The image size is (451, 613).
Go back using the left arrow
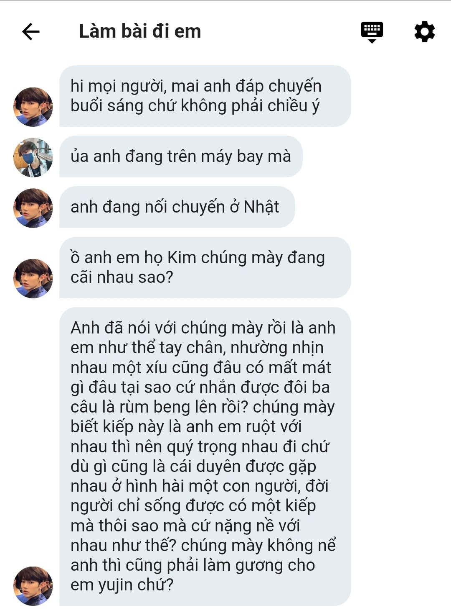30,31
